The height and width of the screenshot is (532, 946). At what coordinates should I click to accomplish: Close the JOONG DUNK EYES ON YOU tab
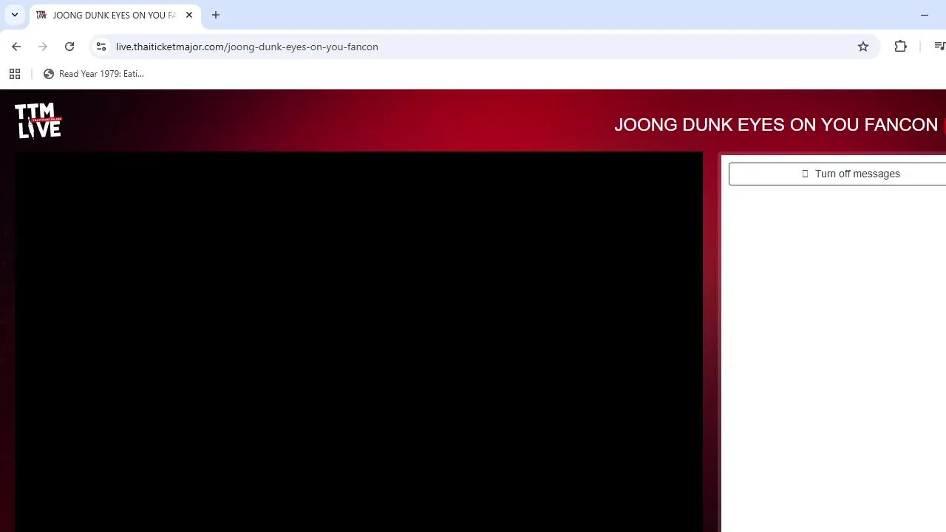(189, 15)
